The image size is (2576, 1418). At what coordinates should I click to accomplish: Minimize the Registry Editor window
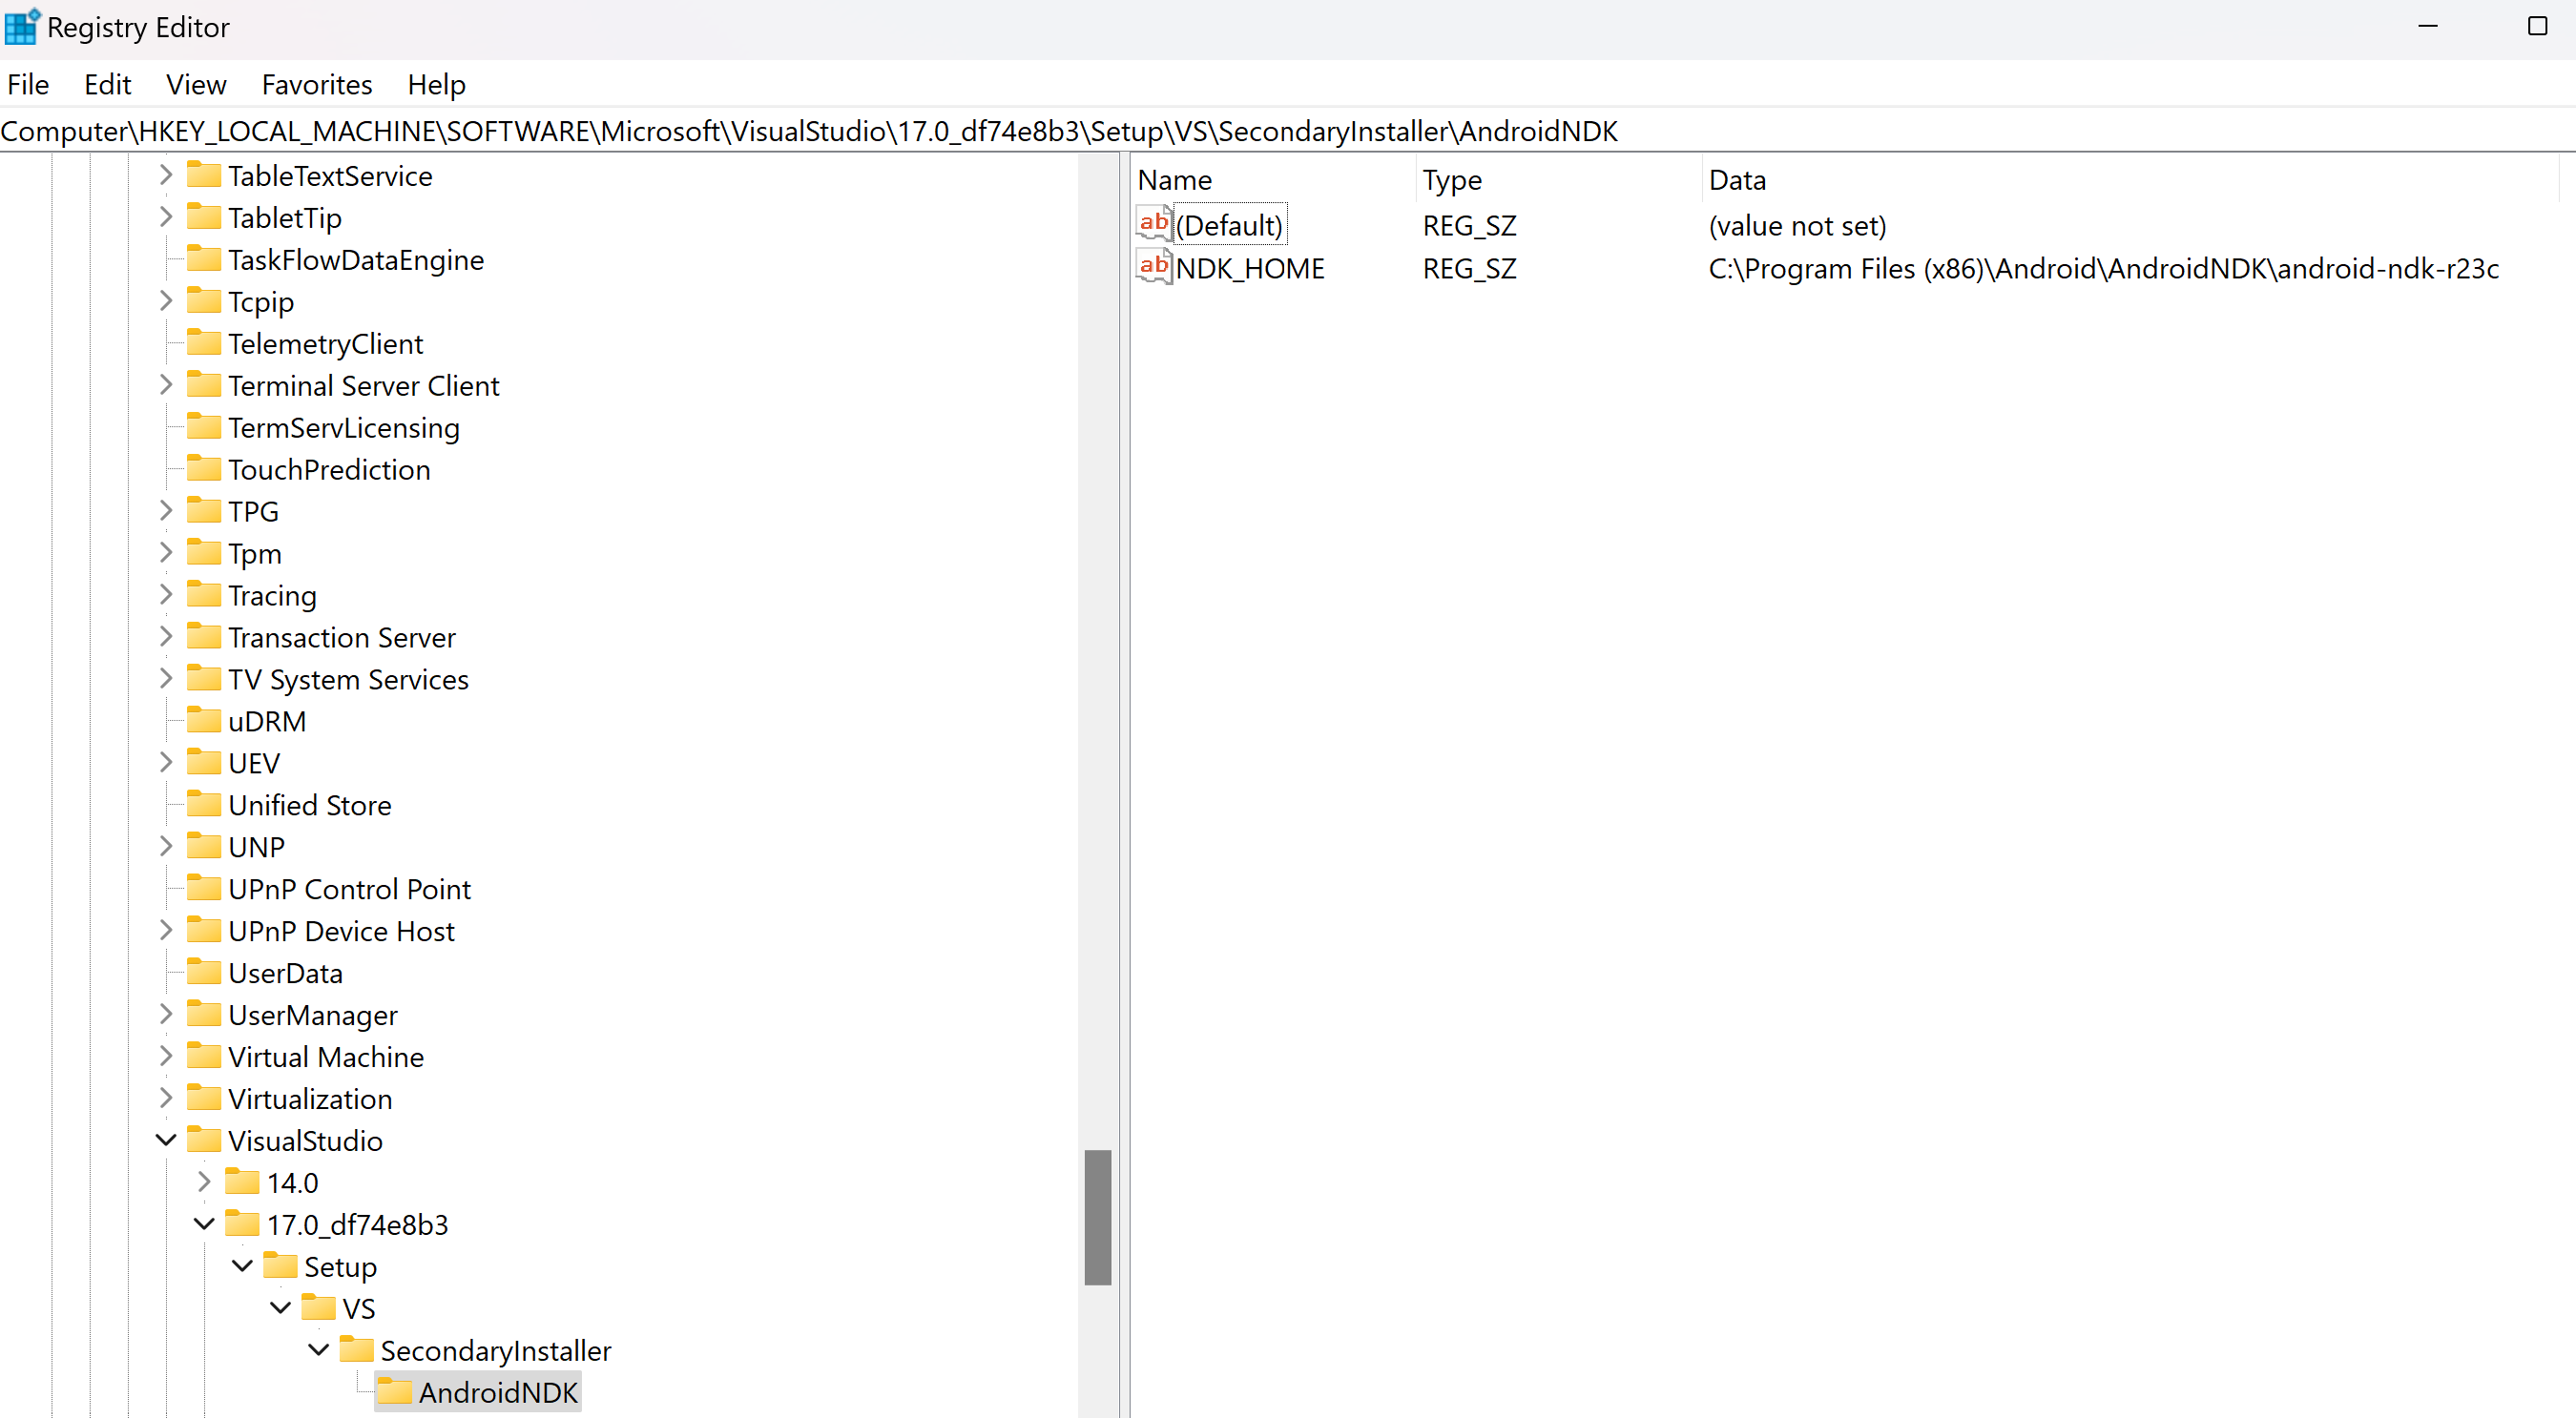coord(2427,26)
